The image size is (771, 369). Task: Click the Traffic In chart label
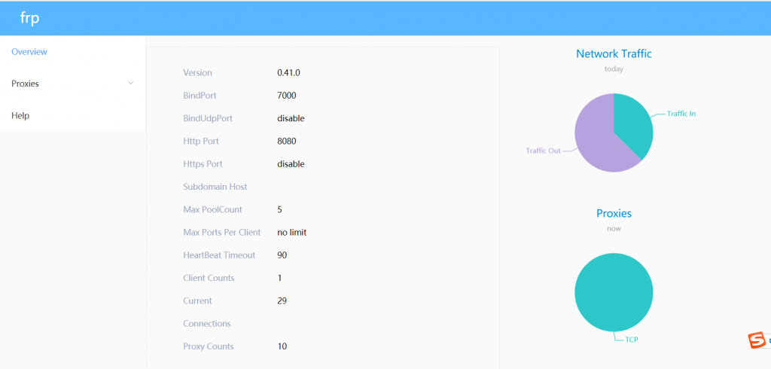coord(681,114)
